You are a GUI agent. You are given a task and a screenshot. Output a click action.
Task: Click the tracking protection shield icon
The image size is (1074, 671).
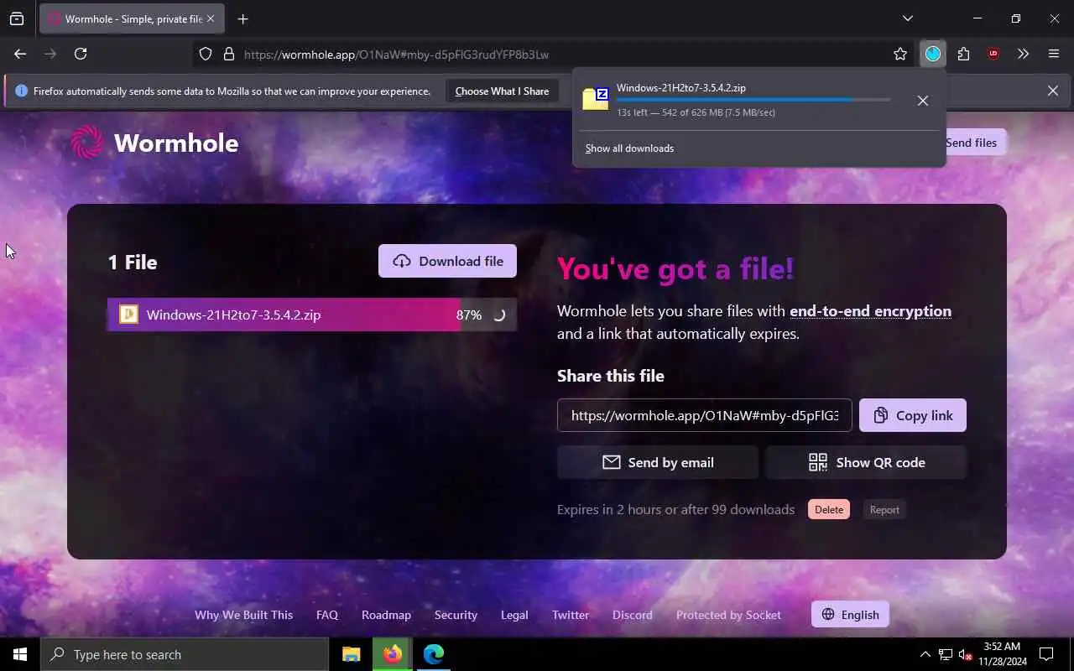(206, 54)
